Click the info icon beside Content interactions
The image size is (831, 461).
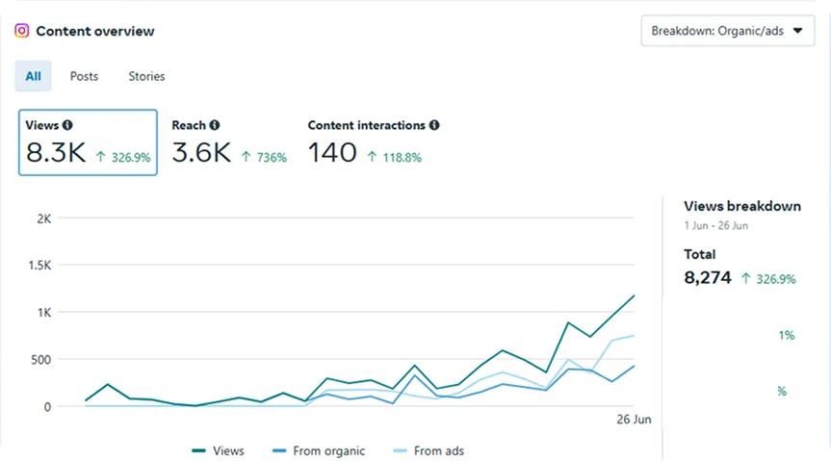pos(434,125)
